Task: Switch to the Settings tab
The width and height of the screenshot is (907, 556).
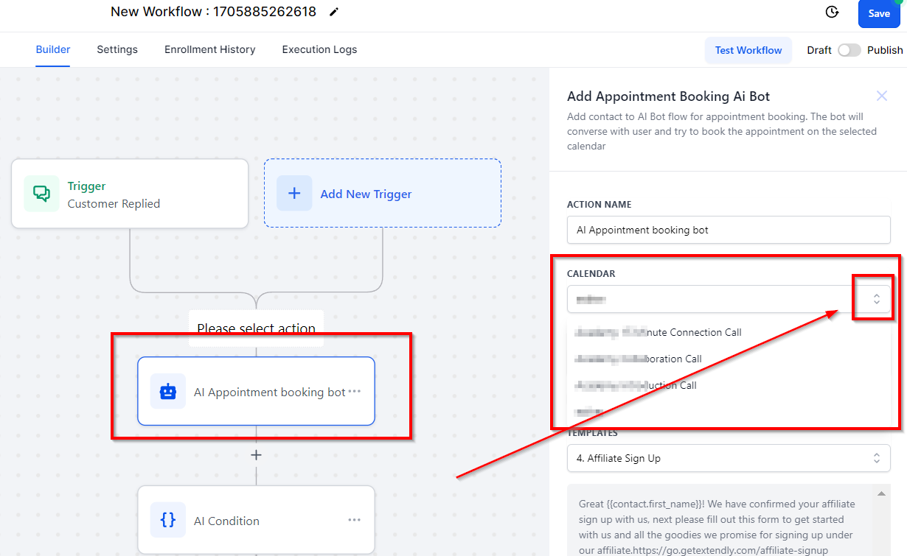Action: [117, 49]
